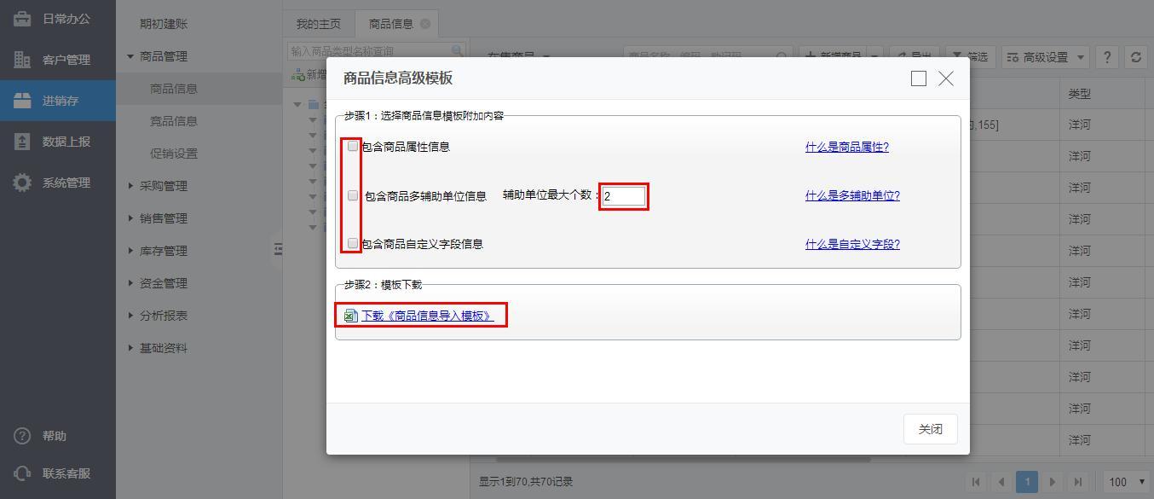Click the 数据上报 upload icon
1154x499 pixels.
click(x=22, y=142)
